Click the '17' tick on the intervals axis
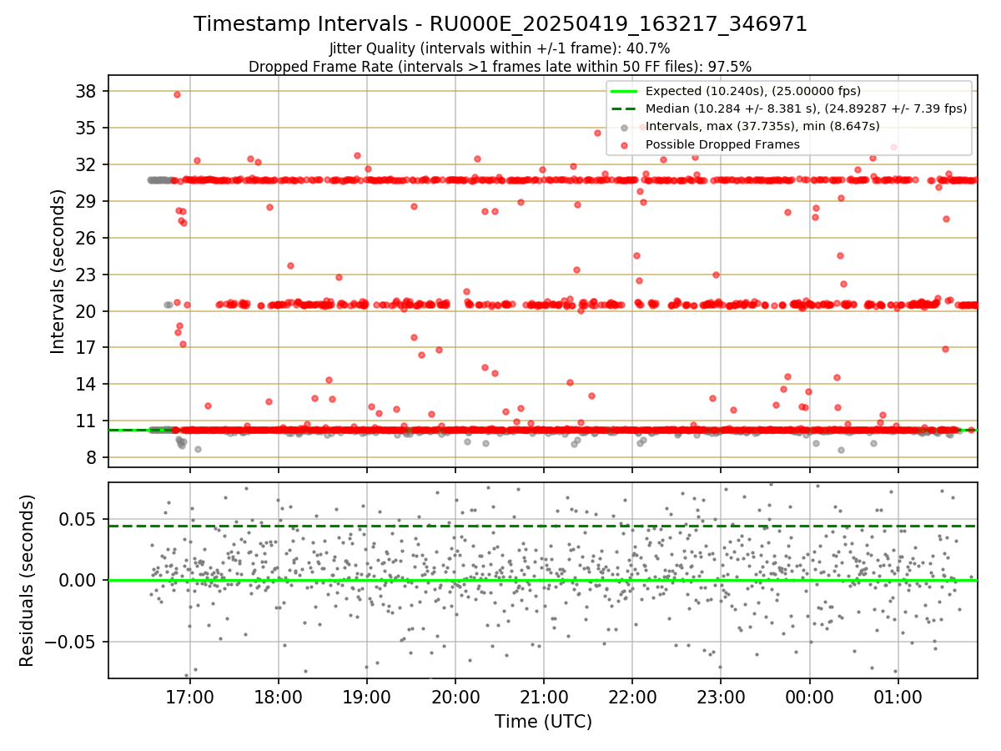 87,347
